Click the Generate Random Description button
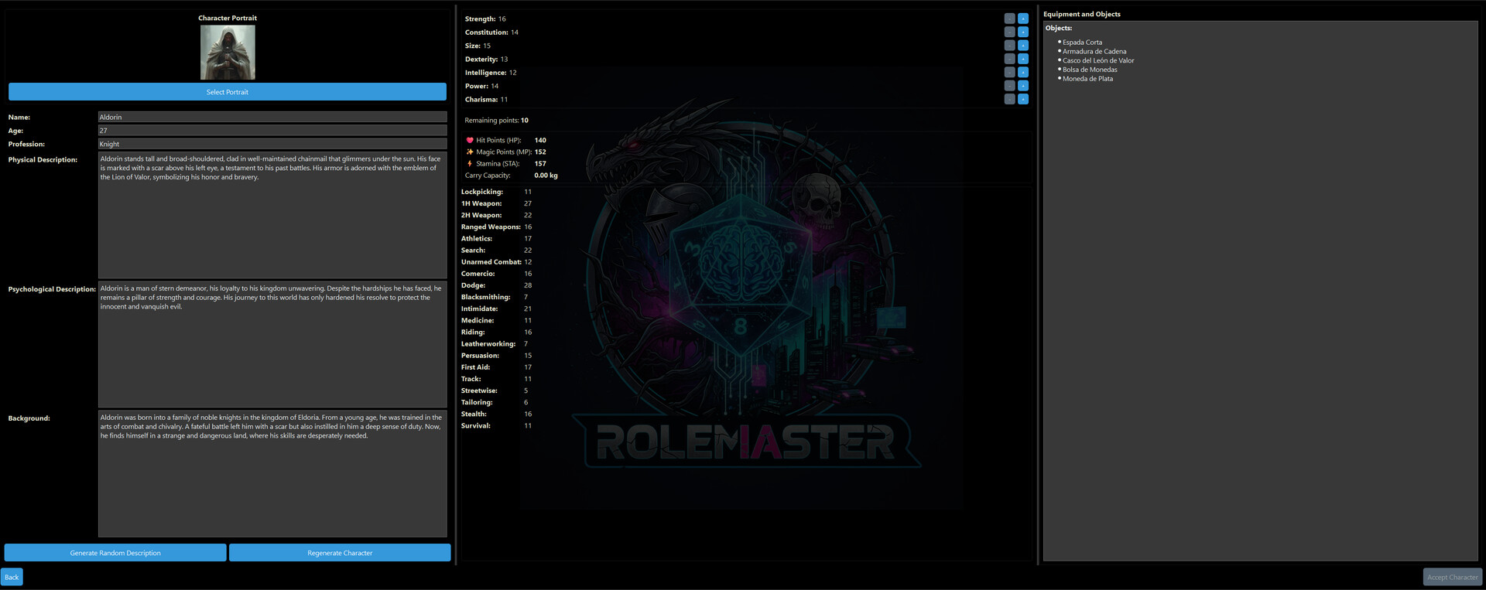The height and width of the screenshot is (590, 1486). click(115, 553)
